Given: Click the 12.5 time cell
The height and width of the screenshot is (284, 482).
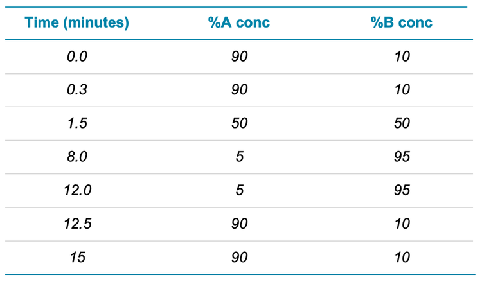Looking at the screenshot, I should coord(77,224).
